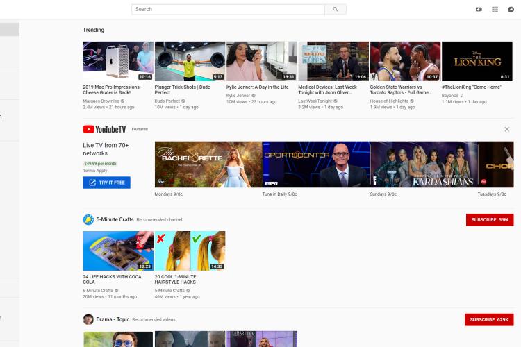Open Kylie Jenner Day in the Life thumbnail
This screenshot has width=521, height=347.
[x=262, y=61]
